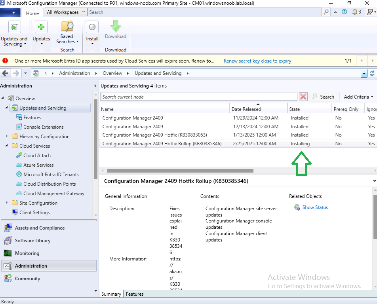Click Renew secret key close to expiry link
Viewport: 377px width, 304px height.
click(x=257, y=61)
